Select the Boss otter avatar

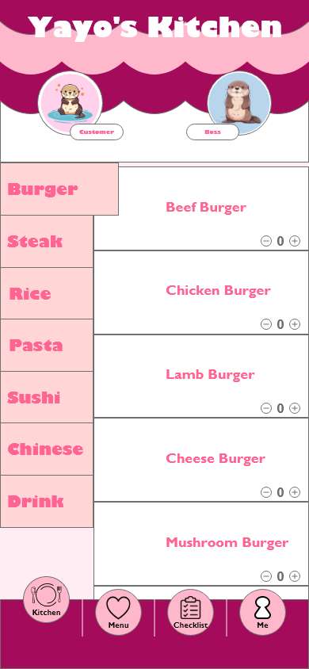(239, 103)
